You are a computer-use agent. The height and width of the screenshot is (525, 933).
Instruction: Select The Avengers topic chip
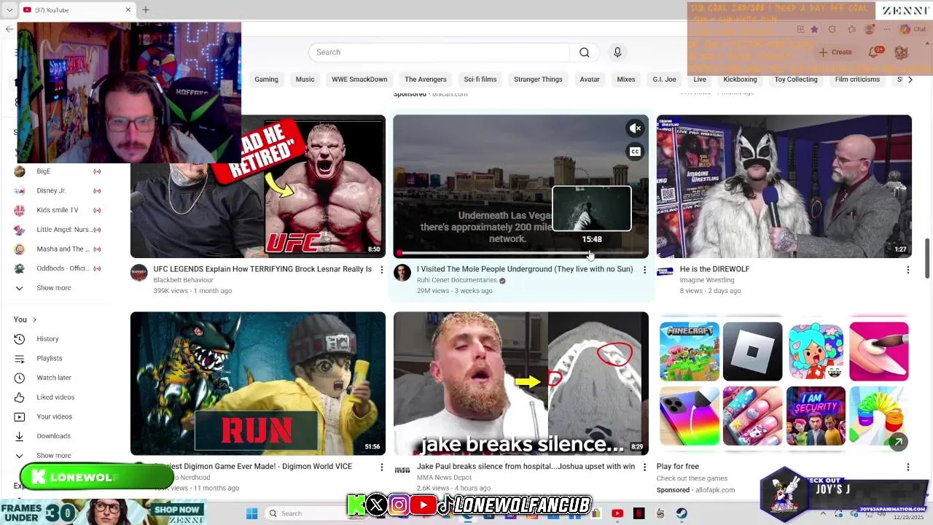(426, 79)
